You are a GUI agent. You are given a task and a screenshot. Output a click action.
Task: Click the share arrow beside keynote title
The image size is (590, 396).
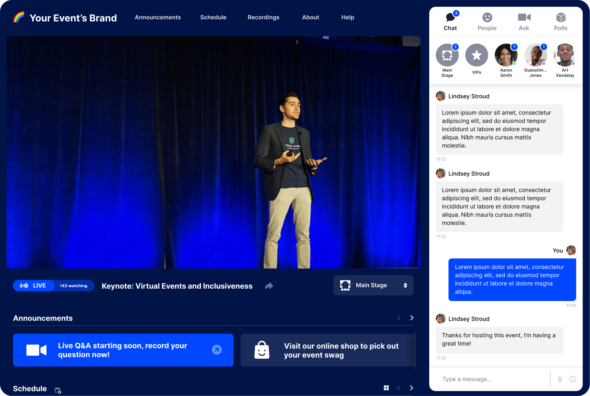[269, 286]
